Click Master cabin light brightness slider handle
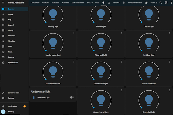 coord(46,51)
